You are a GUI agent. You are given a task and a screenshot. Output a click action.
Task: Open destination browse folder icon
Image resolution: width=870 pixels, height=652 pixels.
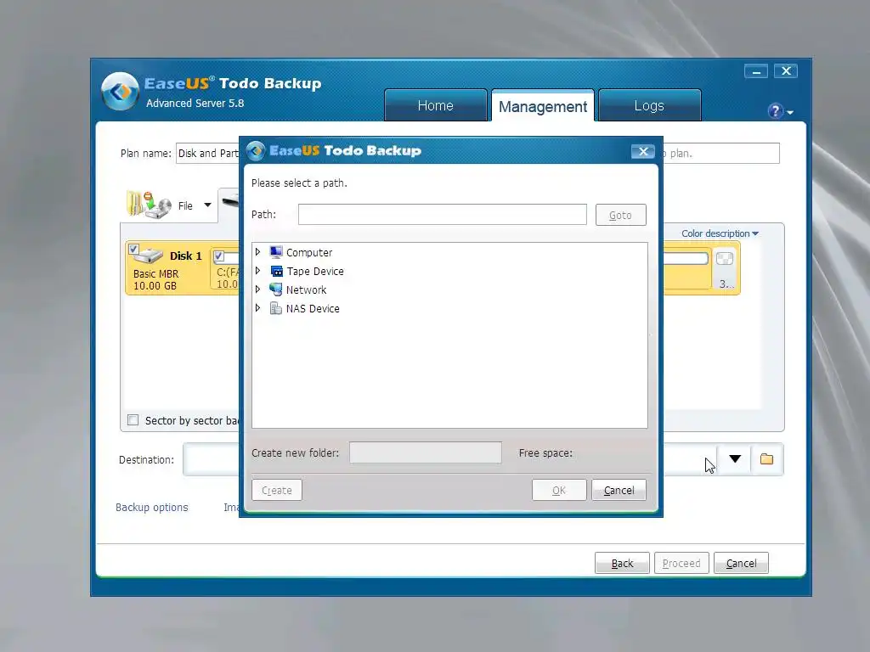point(767,459)
